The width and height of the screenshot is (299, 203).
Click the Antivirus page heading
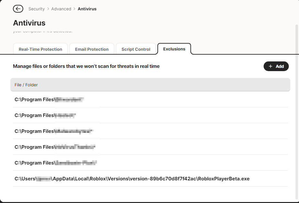[x=29, y=23]
